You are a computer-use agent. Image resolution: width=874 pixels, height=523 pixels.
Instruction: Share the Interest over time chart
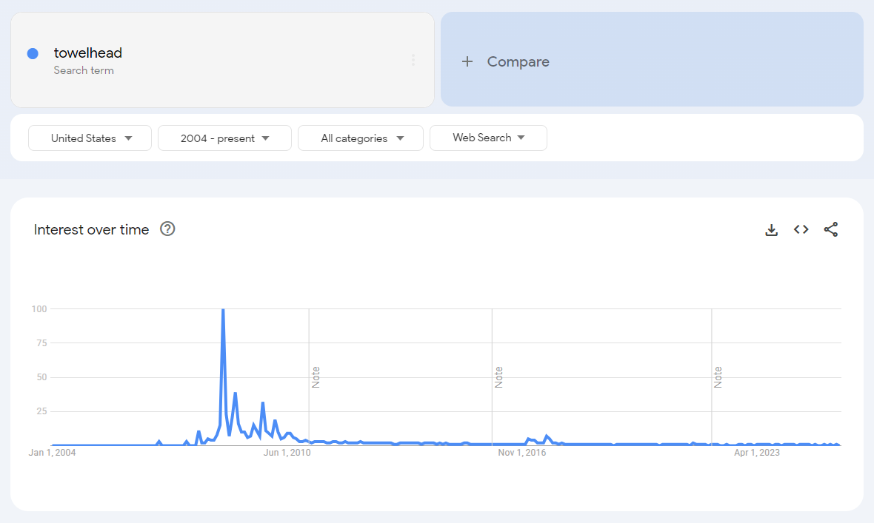830,229
